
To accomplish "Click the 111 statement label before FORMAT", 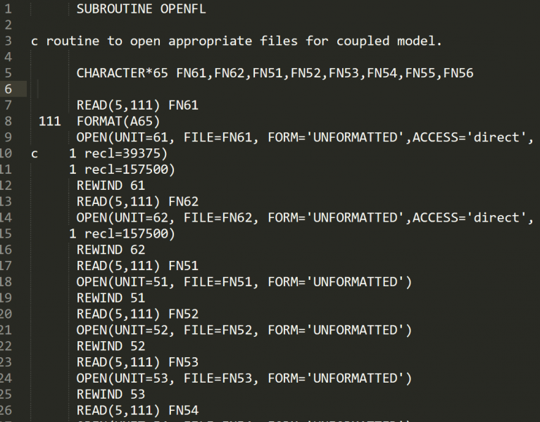I will (x=49, y=121).
